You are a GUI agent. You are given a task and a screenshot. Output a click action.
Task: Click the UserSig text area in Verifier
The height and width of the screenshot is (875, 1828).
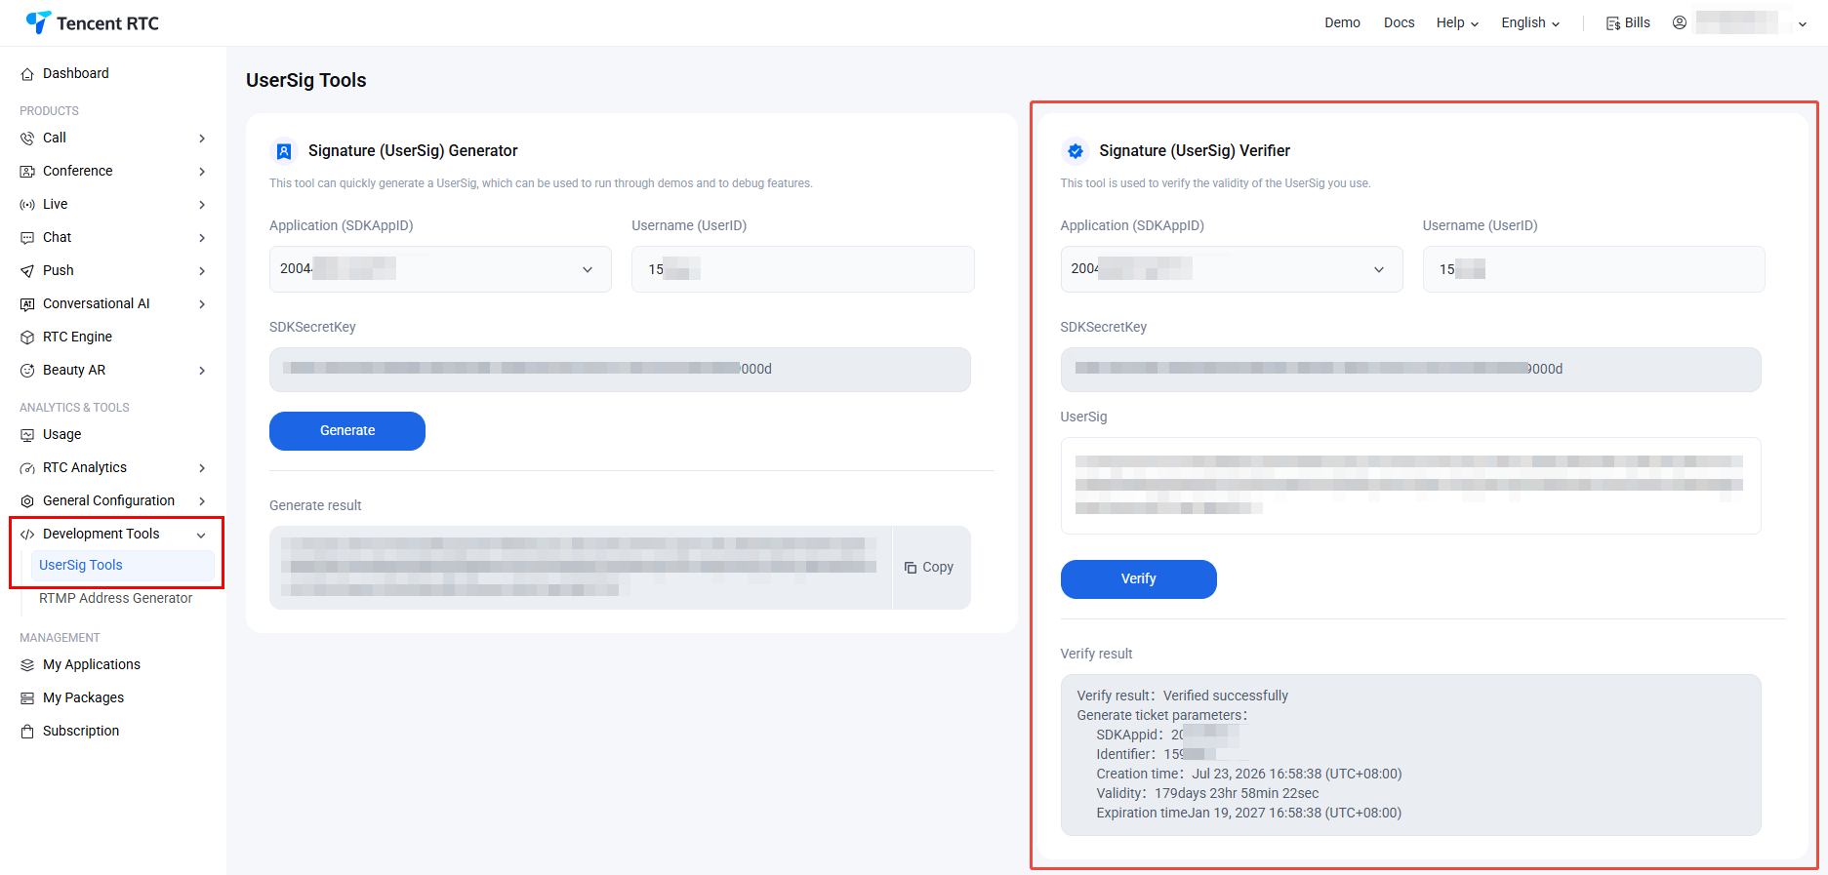coord(1411,486)
